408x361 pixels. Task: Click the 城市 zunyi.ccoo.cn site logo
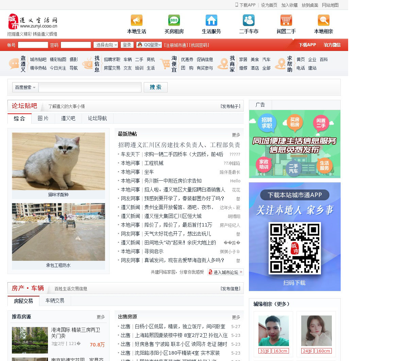point(33,22)
